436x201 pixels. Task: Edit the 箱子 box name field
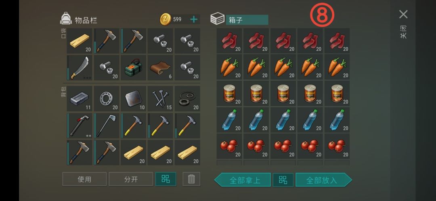[247, 20]
